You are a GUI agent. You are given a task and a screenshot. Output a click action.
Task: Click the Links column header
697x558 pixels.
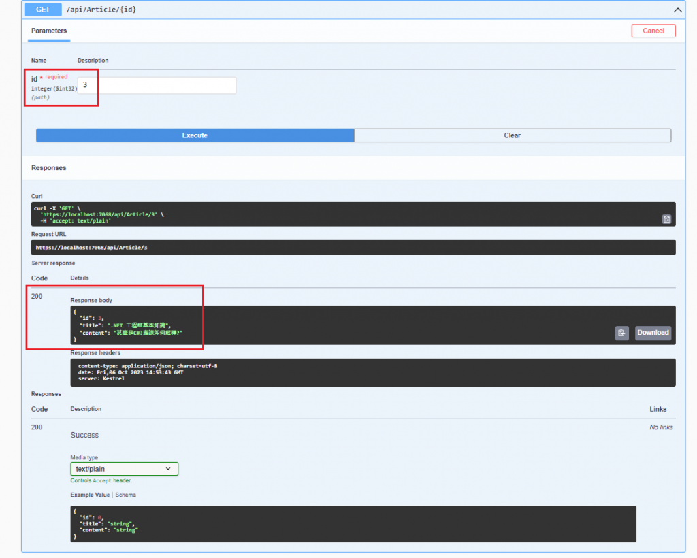pos(658,409)
